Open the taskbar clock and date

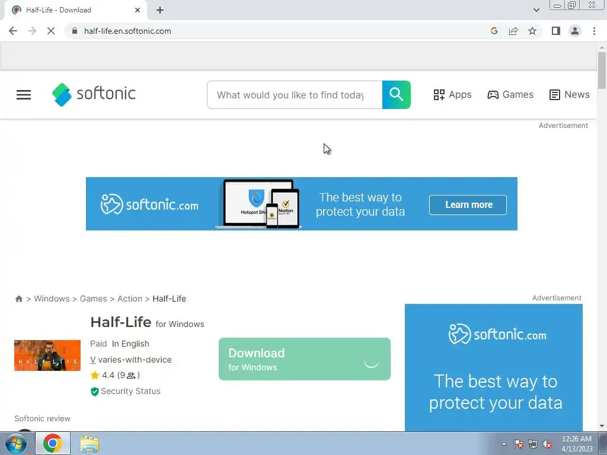(577, 444)
